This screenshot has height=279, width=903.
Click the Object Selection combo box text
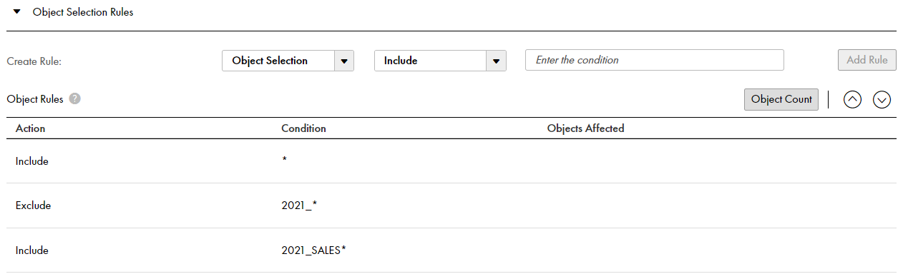pos(270,61)
